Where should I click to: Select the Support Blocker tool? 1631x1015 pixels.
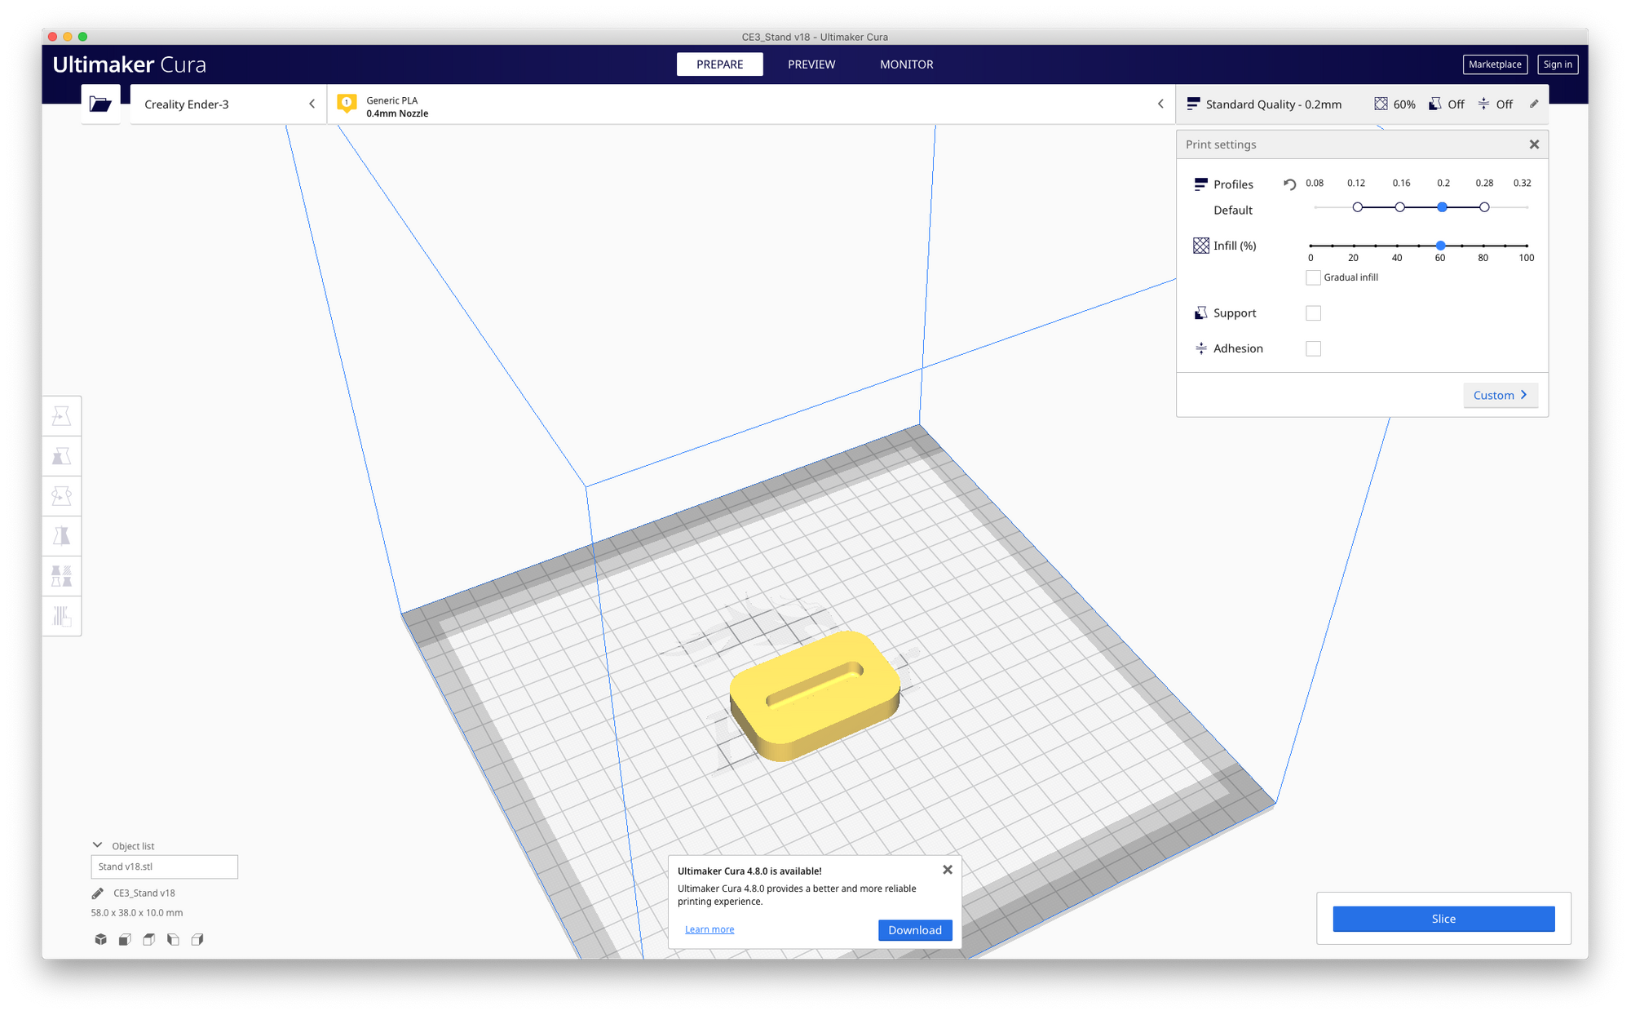click(62, 615)
